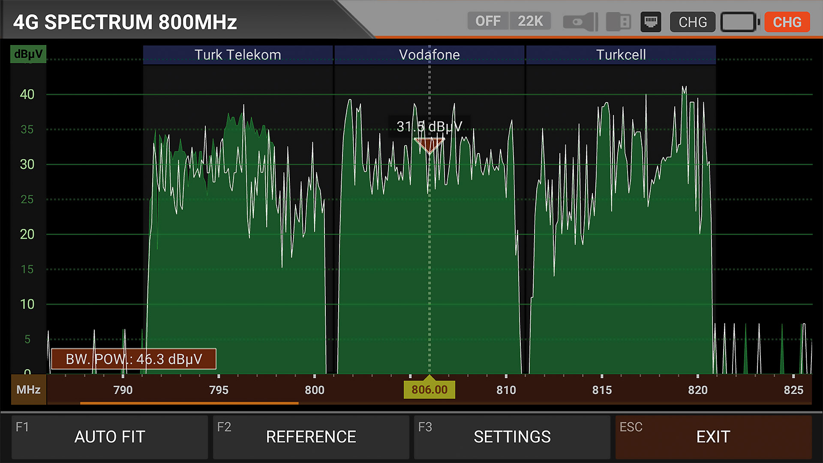Select the Turk Telekom band tab
Viewport: 823px width, 463px height.
tap(238, 55)
